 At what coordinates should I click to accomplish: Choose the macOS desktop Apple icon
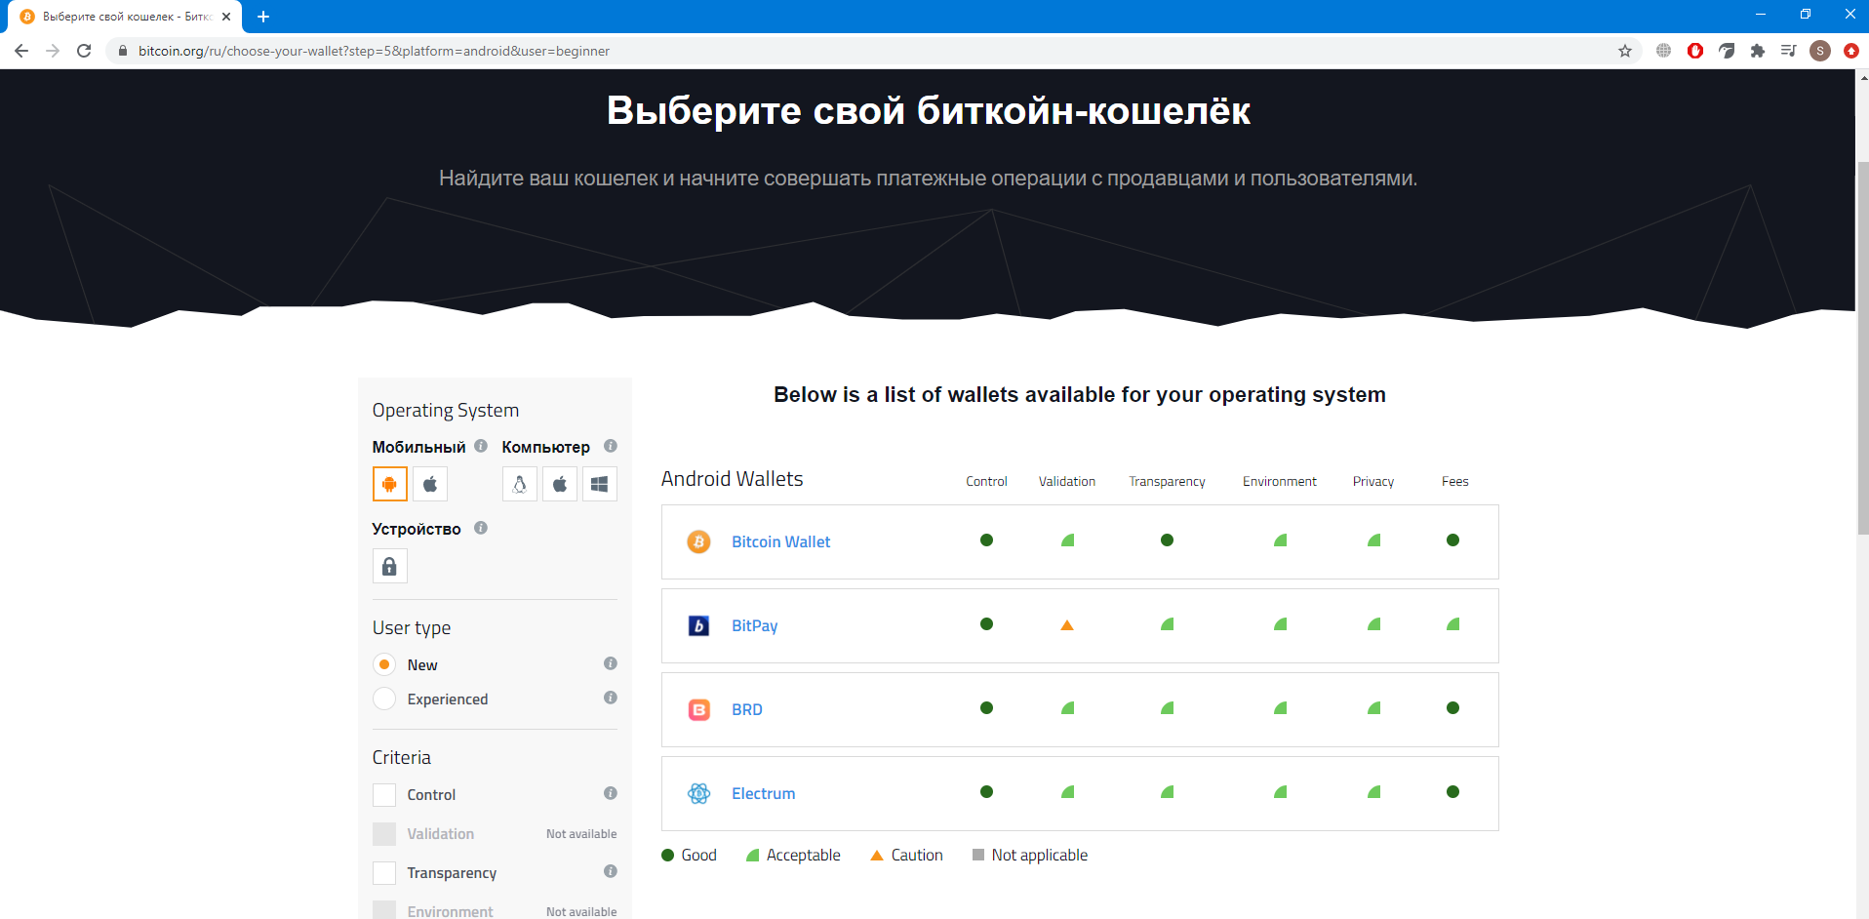[560, 484]
